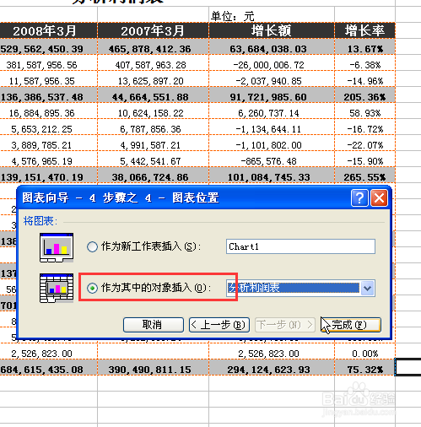Viewport: 421px width, 427px height.
Task: Click the embedded object chart illustration icon
Action: 57,288
